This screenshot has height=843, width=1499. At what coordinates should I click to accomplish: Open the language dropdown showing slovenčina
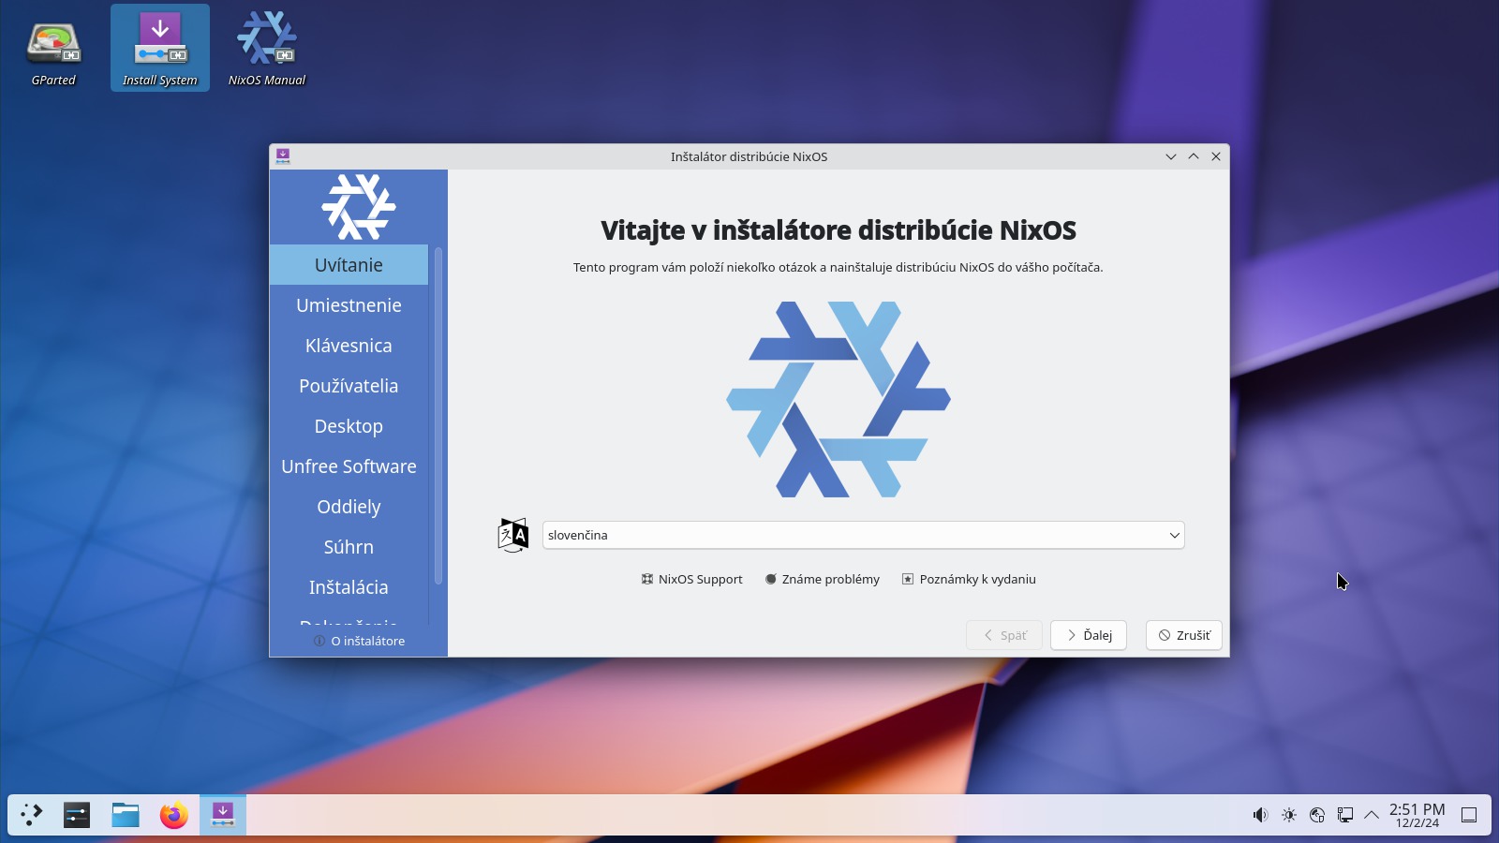[864, 535]
